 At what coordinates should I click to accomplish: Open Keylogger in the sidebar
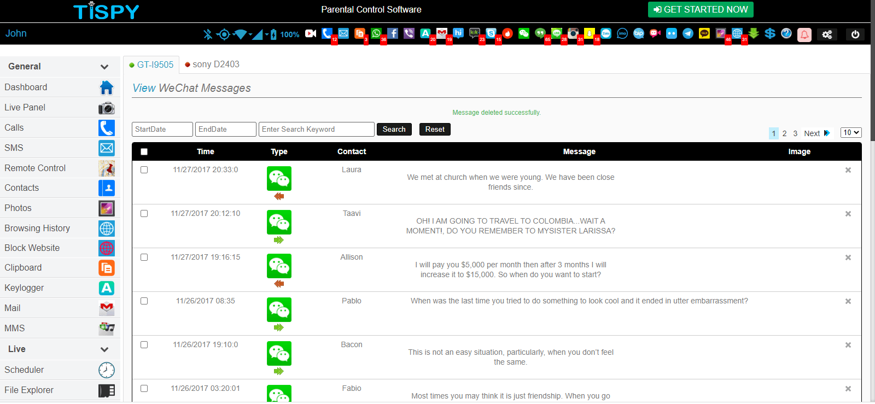[60, 288]
